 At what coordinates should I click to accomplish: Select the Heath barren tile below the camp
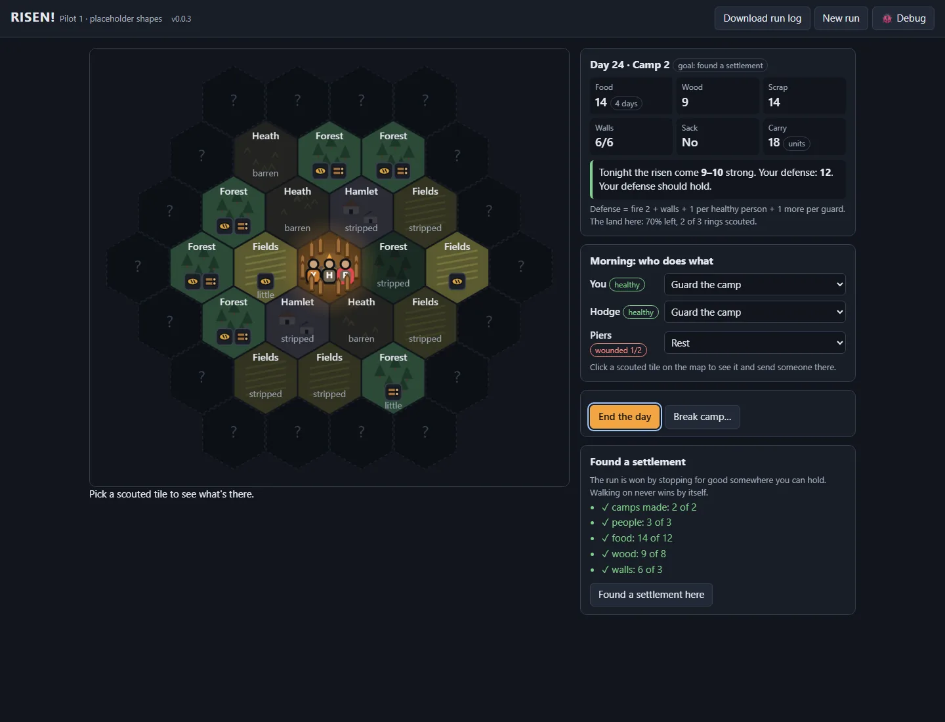tap(361, 321)
